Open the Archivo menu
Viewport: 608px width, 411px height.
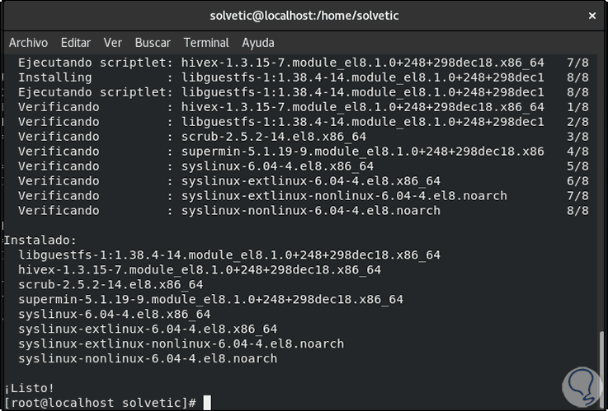tap(28, 43)
